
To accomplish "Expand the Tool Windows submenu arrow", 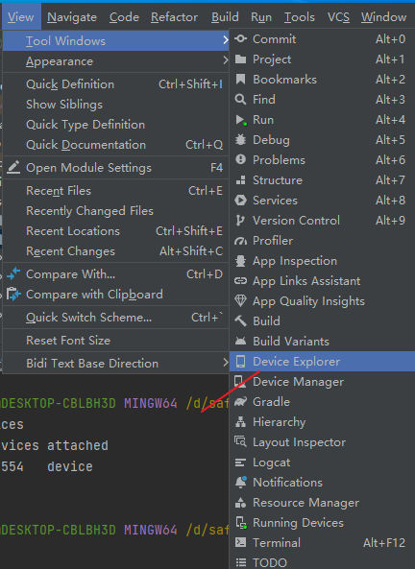I will (226, 40).
